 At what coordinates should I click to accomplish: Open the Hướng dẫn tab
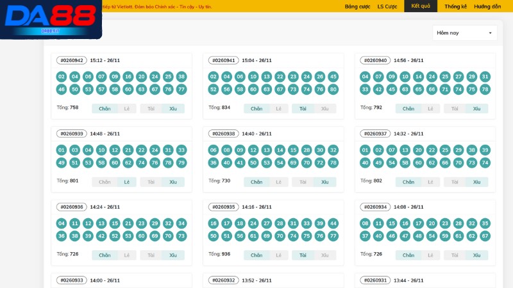tap(487, 6)
